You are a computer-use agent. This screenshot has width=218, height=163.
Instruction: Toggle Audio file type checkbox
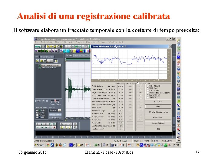(37, 110)
